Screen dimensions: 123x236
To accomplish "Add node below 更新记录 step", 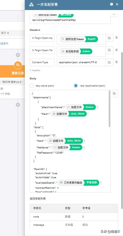I will 18,105.
